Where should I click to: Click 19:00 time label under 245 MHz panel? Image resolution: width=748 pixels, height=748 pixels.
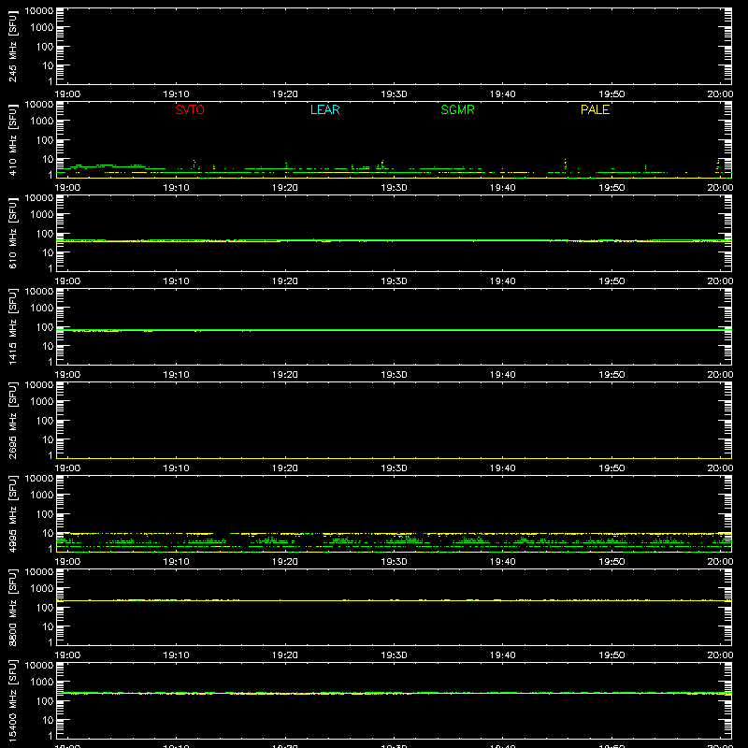(x=67, y=94)
